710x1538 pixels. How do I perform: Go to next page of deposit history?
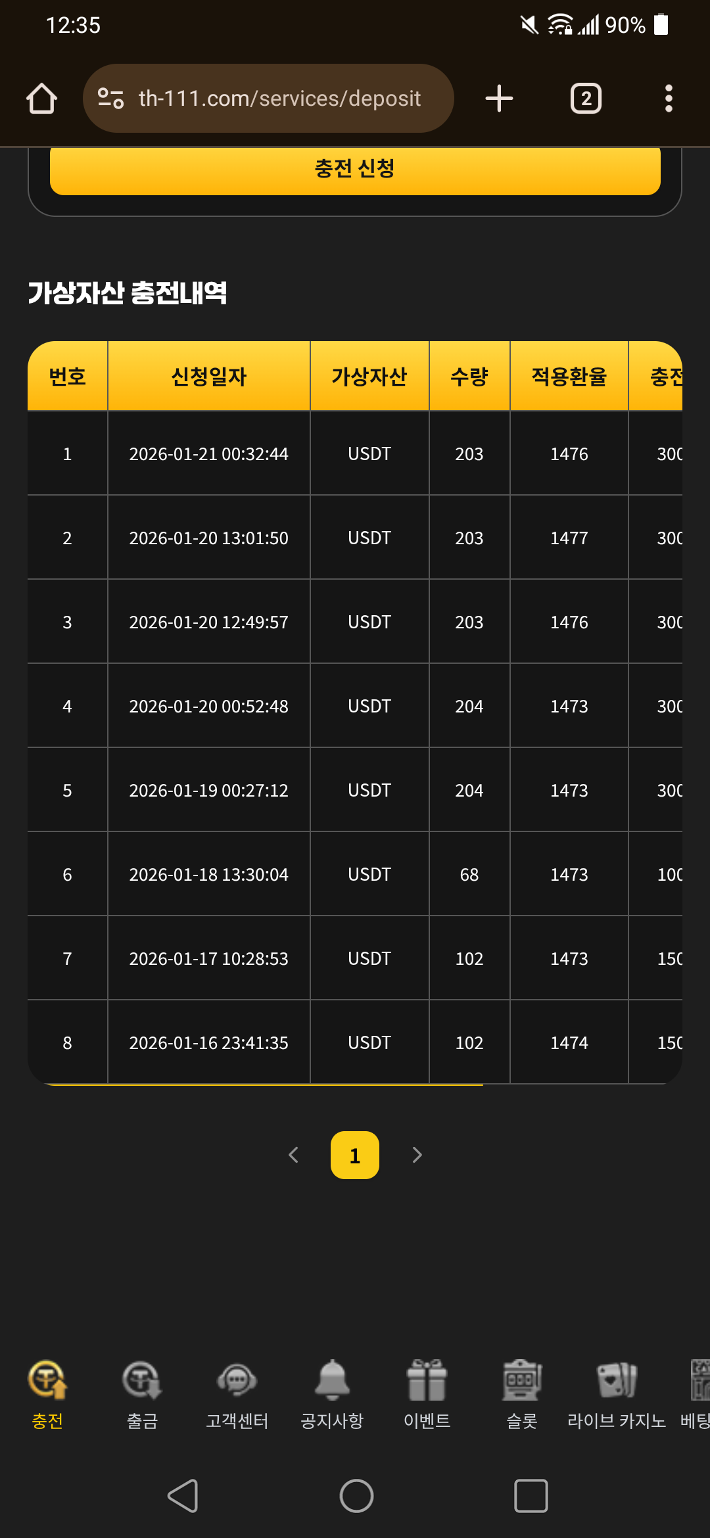point(417,1155)
